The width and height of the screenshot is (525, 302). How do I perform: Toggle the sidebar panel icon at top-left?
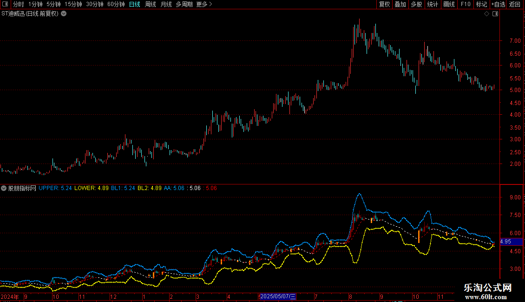pos(5,4)
